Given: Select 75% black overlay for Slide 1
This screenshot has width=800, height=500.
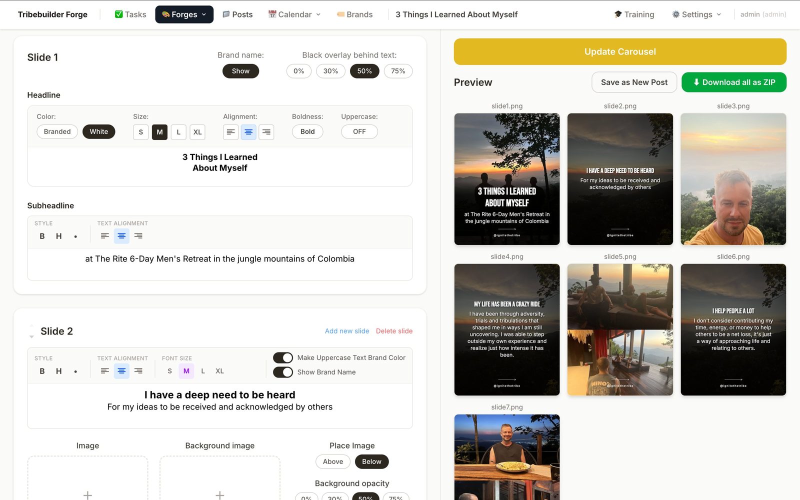Looking at the screenshot, I should click(x=398, y=71).
